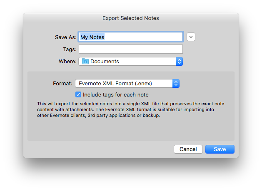
Task: Focus the Save As filename field
Action: (131, 37)
